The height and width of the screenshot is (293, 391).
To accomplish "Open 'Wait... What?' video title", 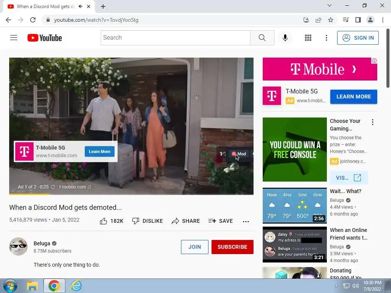I will [345, 191].
